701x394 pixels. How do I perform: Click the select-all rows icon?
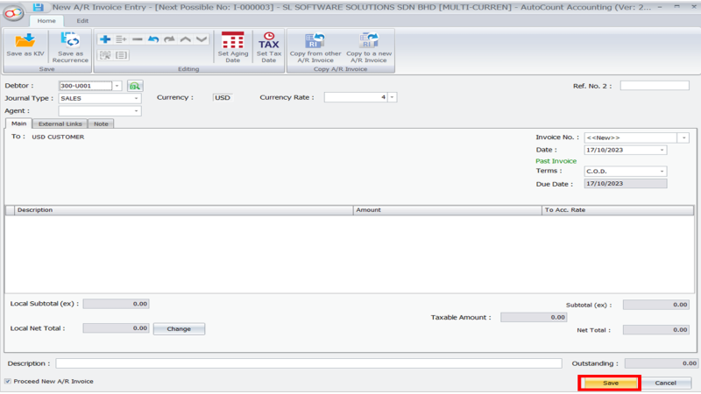tap(105, 55)
